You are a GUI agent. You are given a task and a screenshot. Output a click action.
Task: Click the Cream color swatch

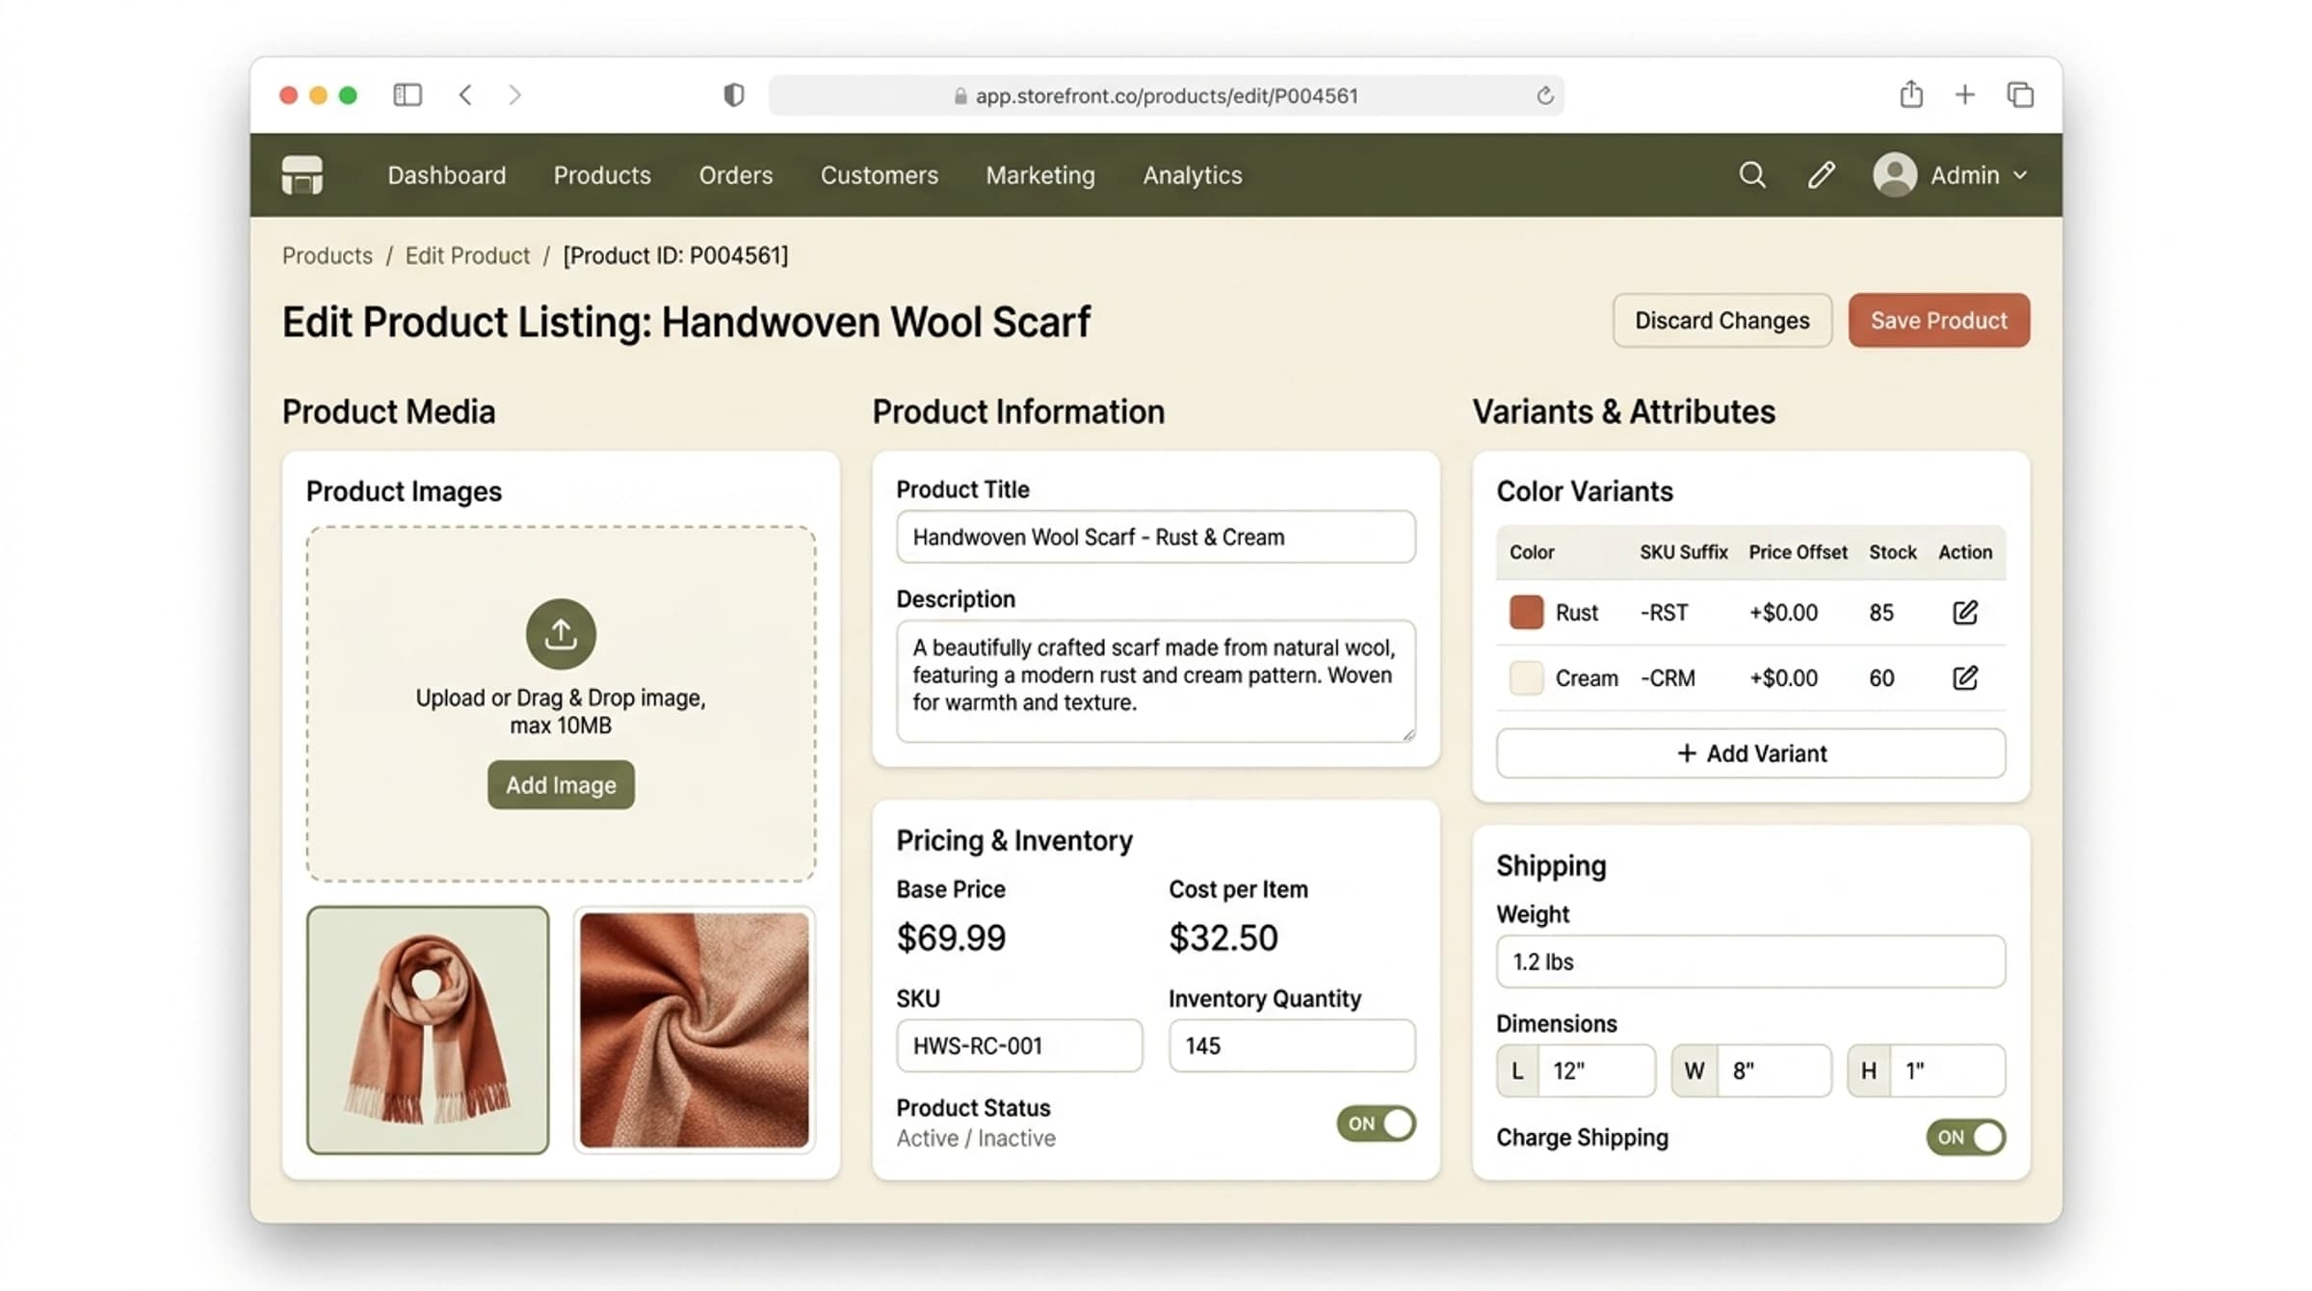click(x=1526, y=678)
